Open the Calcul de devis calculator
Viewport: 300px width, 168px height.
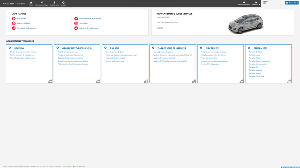click(54, 3)
